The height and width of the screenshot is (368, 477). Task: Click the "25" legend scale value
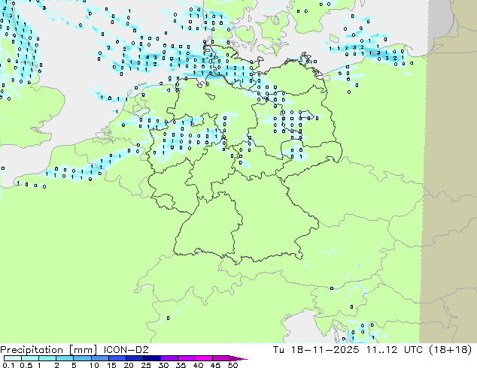(146, 365)
